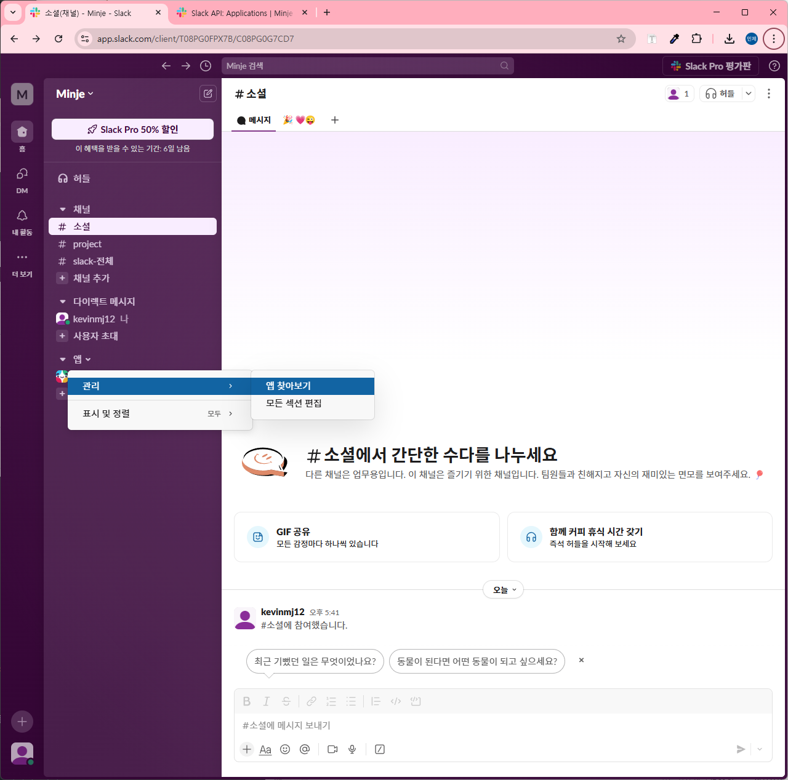The image size is (788, 780).
Task: Open channel more options three-dot menu
Action: (x=769, y=94)
